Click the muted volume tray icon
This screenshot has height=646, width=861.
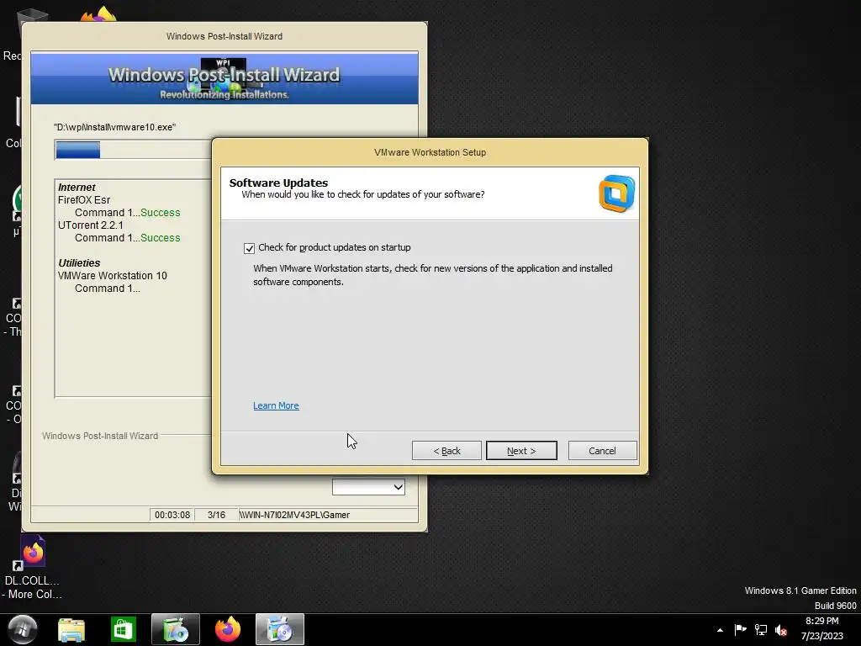tap(781, 630)
